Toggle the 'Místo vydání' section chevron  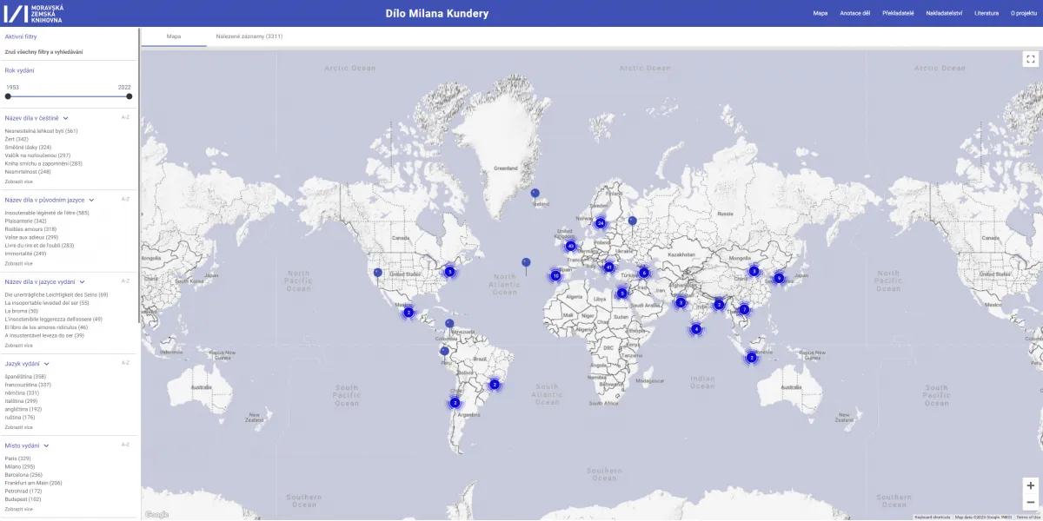pos(46,445)
